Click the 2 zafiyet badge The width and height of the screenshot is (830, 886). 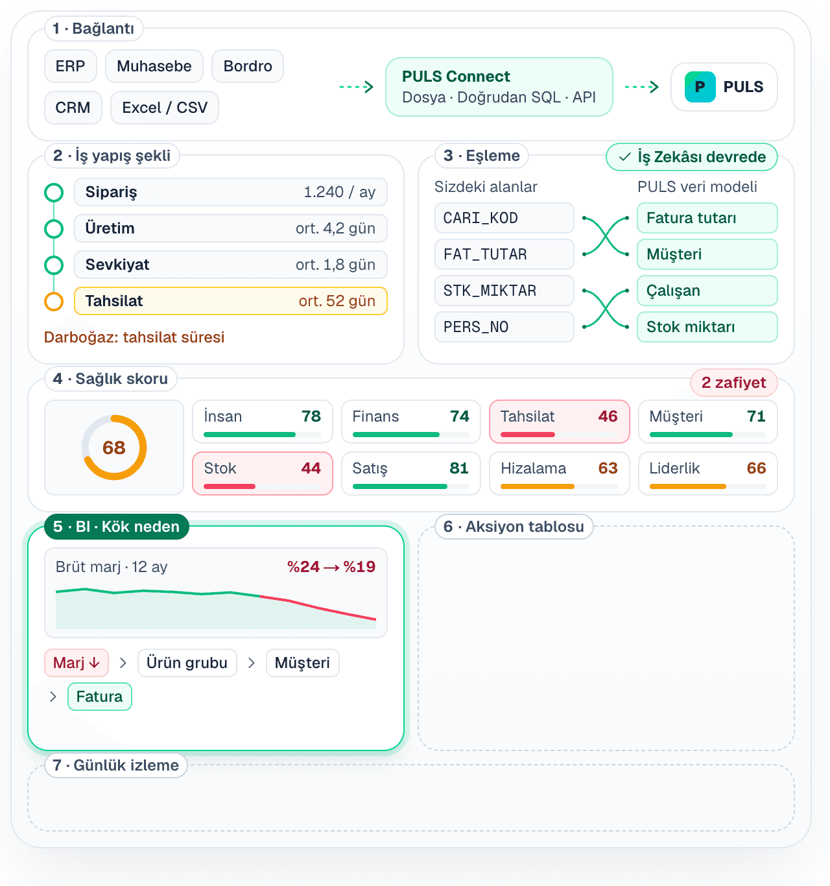click(734, 383)
